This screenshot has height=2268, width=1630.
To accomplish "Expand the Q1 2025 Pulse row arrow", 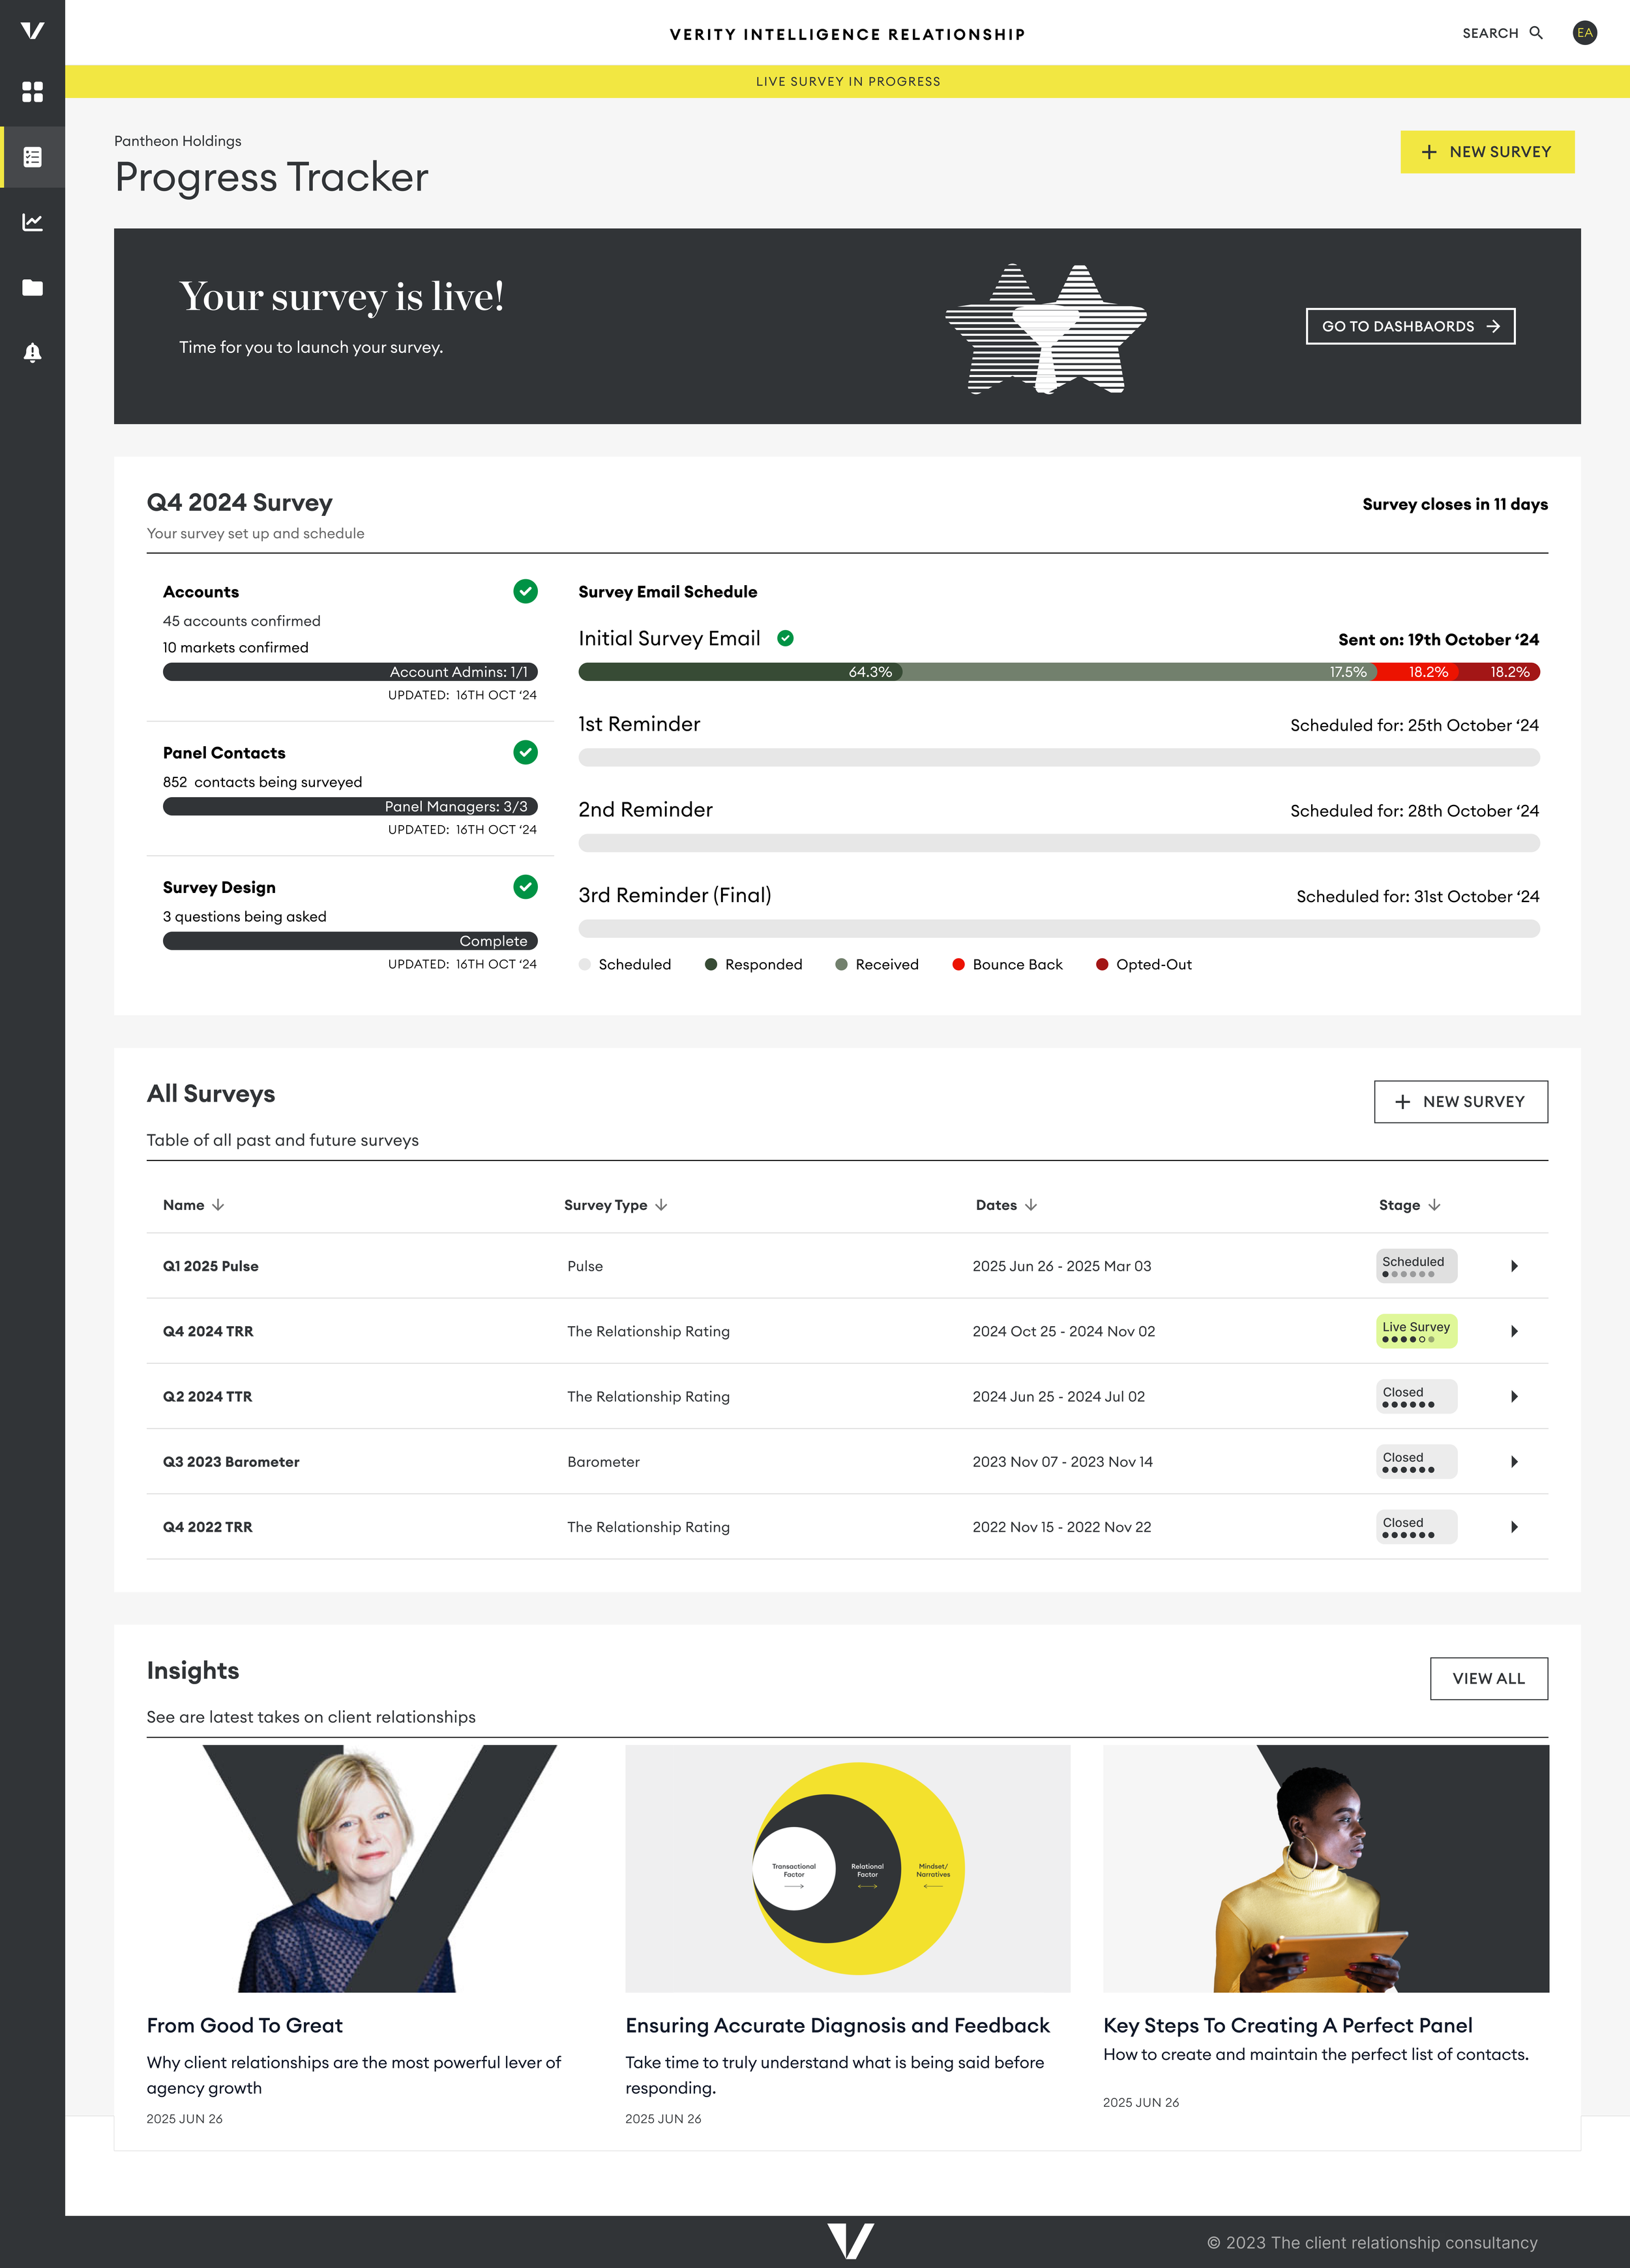I will tap(1514, 1266).
